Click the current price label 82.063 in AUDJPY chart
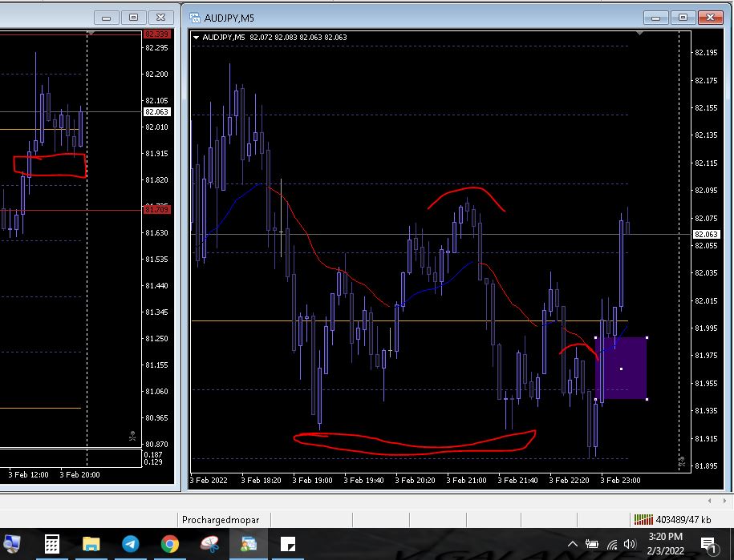Screen dimensions: 734x560 click(x=705, y=234)
